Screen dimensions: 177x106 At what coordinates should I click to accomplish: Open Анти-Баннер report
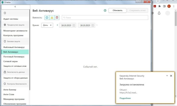point(15,90)
